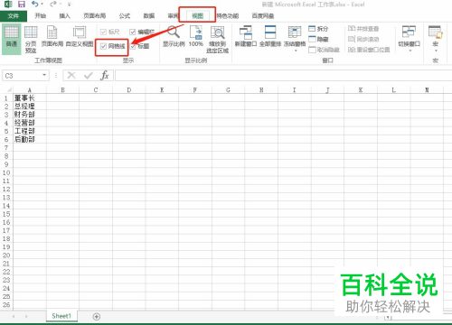Click inside the formula bar input
This screenshot has height=325, width=452.
(x=283, y=75)
